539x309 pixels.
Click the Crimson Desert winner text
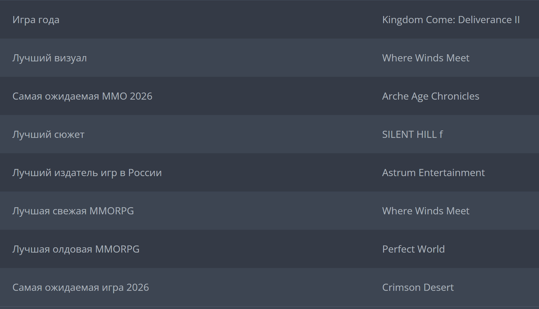418,287
